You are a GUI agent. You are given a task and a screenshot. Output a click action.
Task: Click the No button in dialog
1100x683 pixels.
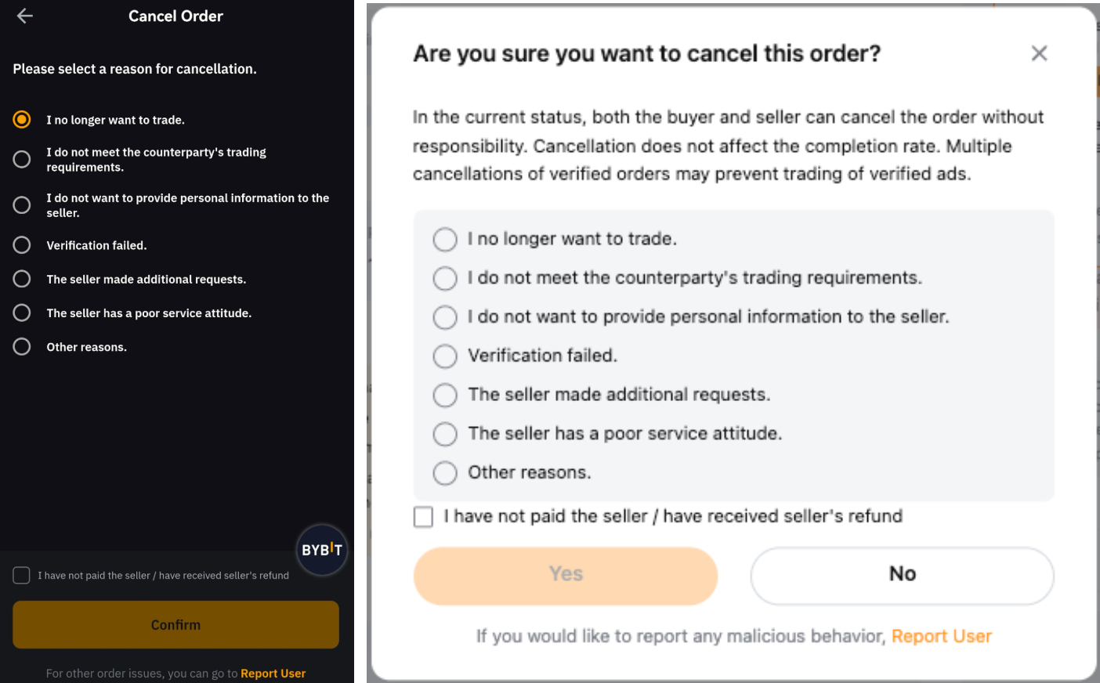(902, 575)
